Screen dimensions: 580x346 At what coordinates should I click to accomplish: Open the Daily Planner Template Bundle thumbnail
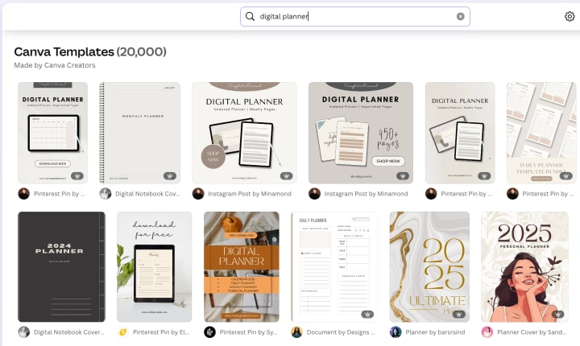coord(541,133)
